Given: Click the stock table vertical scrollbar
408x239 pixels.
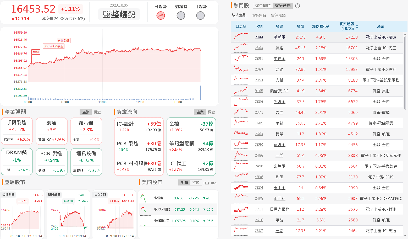Looking at the screenshot, I should pyautogui.click(x=405, y=73).
